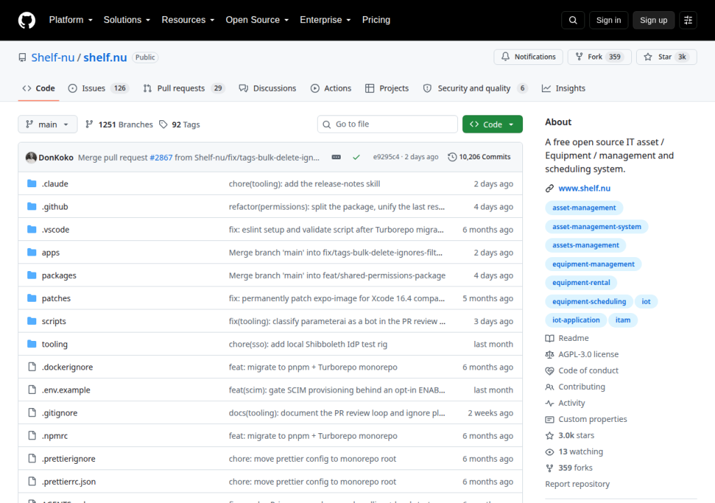The width and height of the screenshot is (715, 503).
Task: Open the scripts folder
Action: pos(54,321)
